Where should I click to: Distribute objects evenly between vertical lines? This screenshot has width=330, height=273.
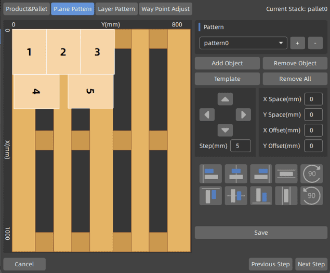(x=286, y=196)
